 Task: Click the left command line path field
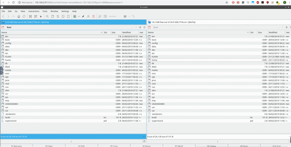(x=71, y=141)
